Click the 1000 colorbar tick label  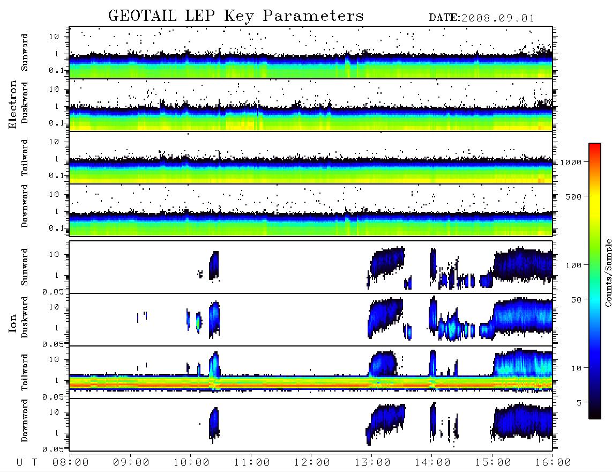(571, 163)
